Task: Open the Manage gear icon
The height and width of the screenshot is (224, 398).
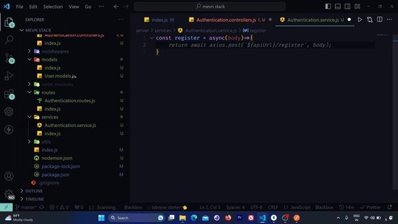Action: [x=9, y=194]
